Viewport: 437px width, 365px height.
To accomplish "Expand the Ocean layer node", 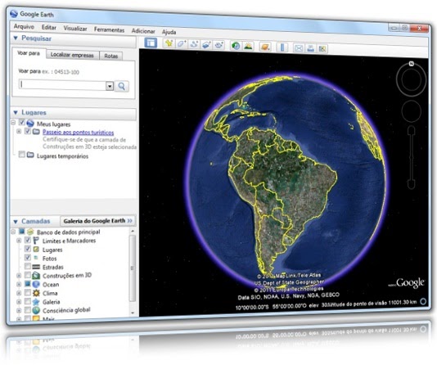I will click(19, 285).
